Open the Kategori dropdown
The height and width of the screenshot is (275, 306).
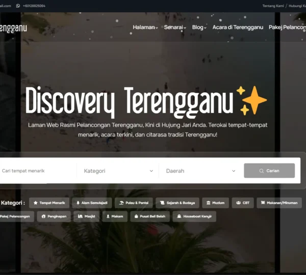(x=118, y=171)
